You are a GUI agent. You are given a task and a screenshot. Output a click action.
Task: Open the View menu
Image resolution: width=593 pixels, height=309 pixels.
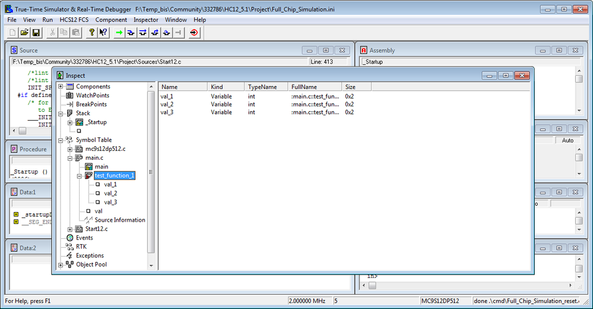pos(29,20)
